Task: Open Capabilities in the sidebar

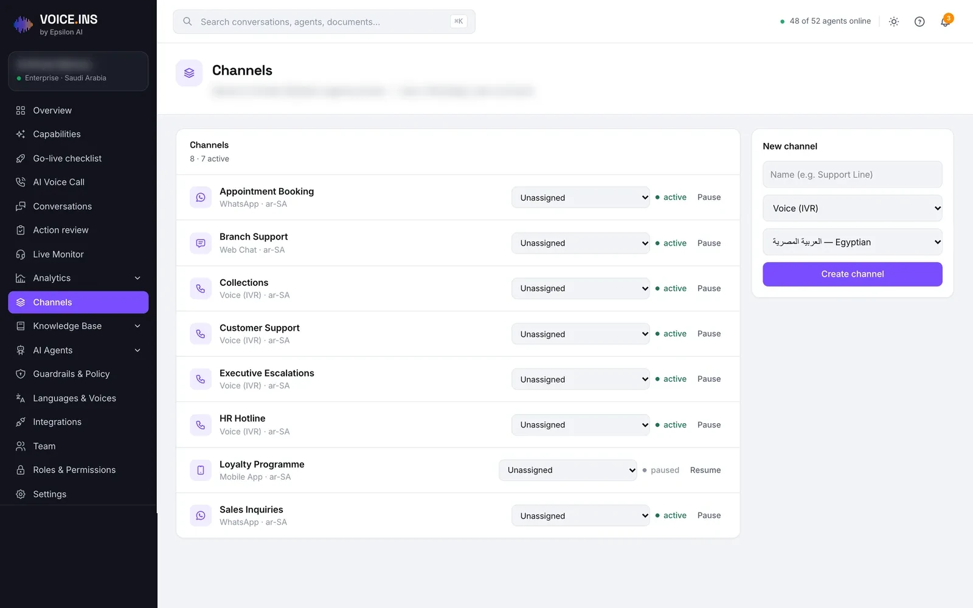Action: tap(78, 134)
